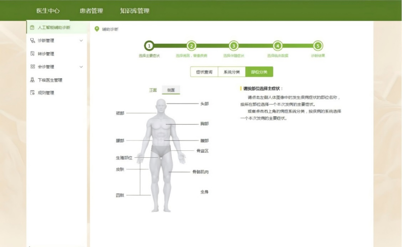The image size is (402, 247).
Task: Click step 4 circle 选择临床数据
Action: coord(278,46)
